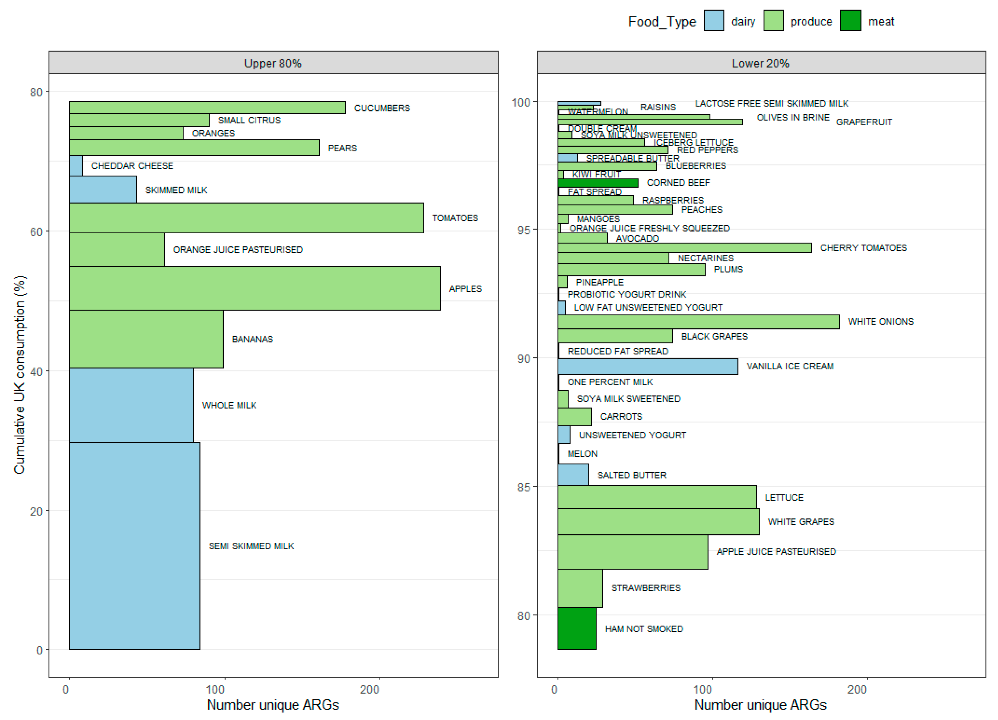Click the ORANGES label
This screenshot has width=998, height=720.
(213, 133)
